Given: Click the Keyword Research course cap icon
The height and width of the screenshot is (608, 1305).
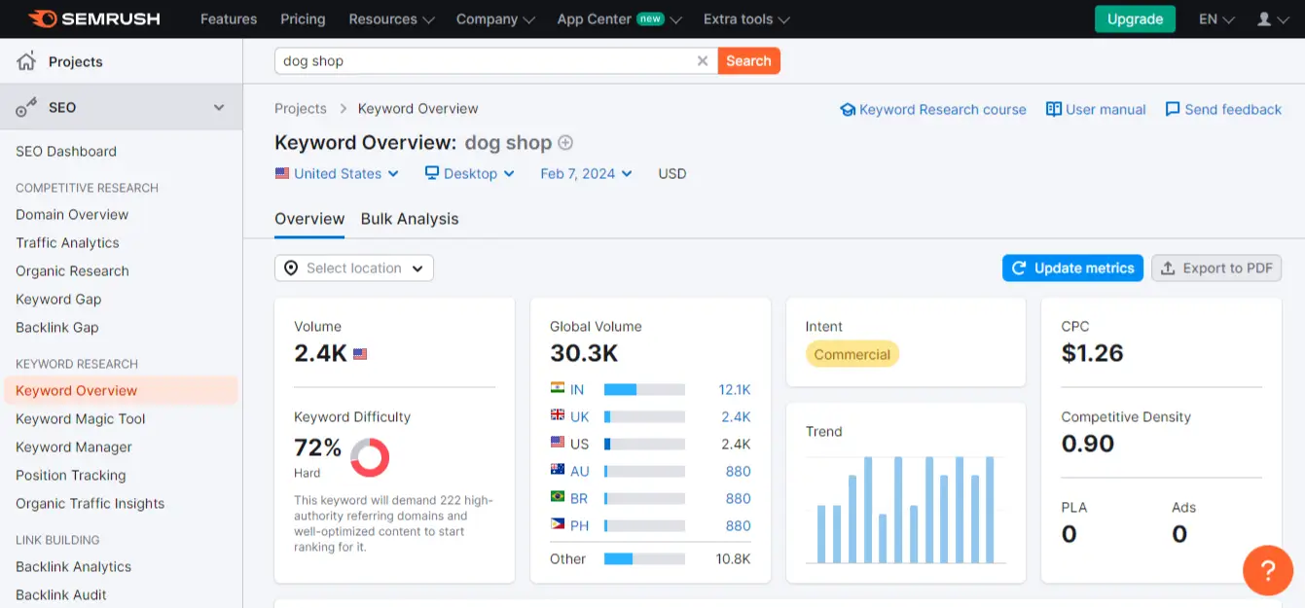Looking at the screenshot, I should click(x=848, y=110).
